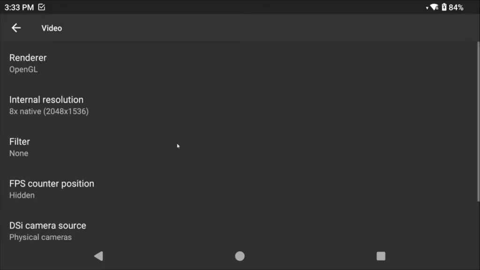This screenshot has height=270, width=480.
Task: Tap the battery status icon
Action: tap(444, 7)
